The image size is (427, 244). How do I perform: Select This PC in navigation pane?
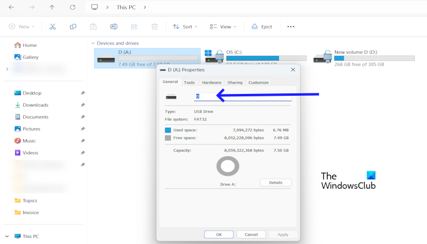[26, 236]
